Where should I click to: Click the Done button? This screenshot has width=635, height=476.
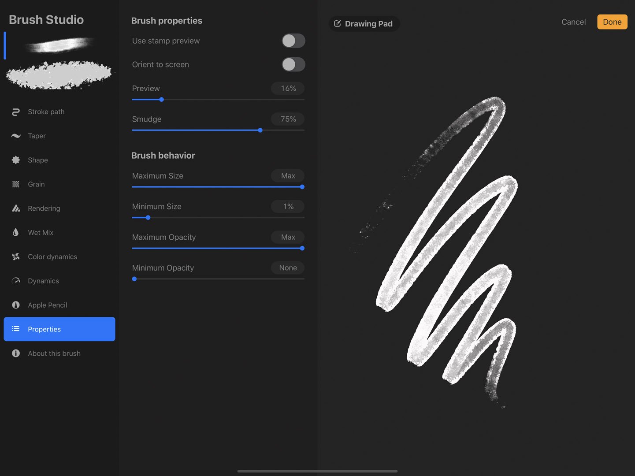[x=612, y=22]
